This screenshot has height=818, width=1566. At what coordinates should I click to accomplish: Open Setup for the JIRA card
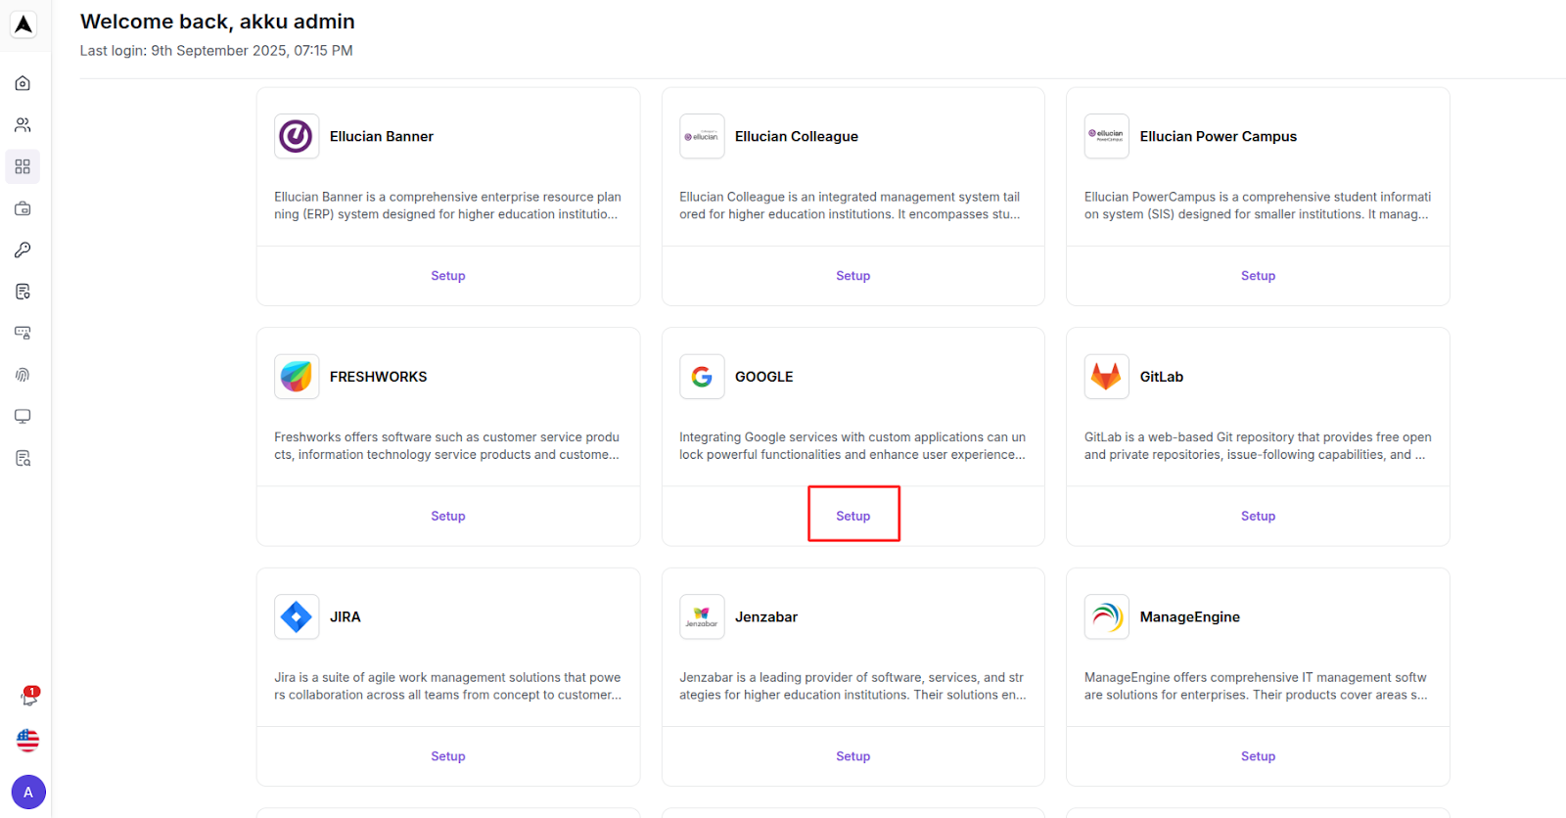coord(447,756)
